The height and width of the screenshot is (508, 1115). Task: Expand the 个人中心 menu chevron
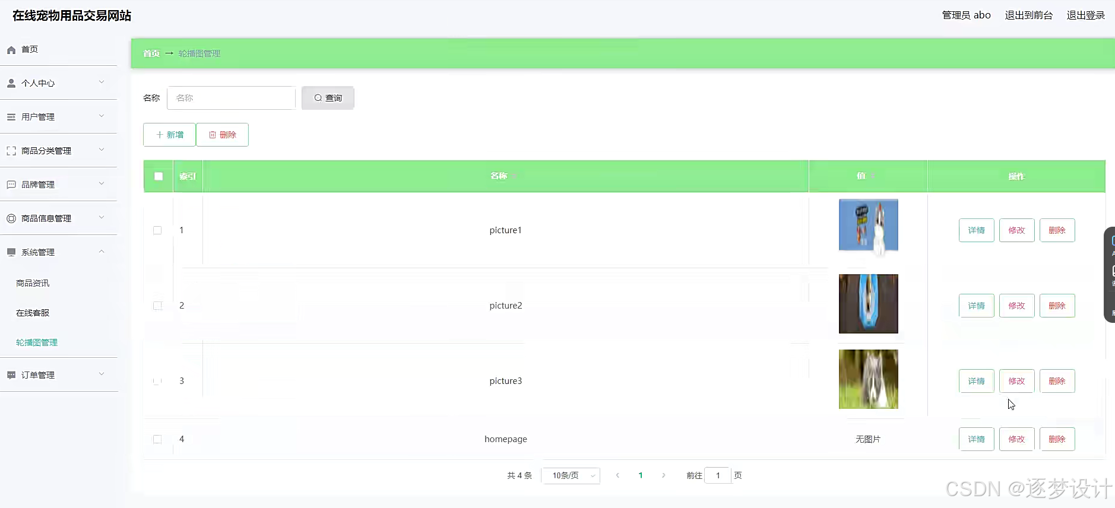coord(102,82)
